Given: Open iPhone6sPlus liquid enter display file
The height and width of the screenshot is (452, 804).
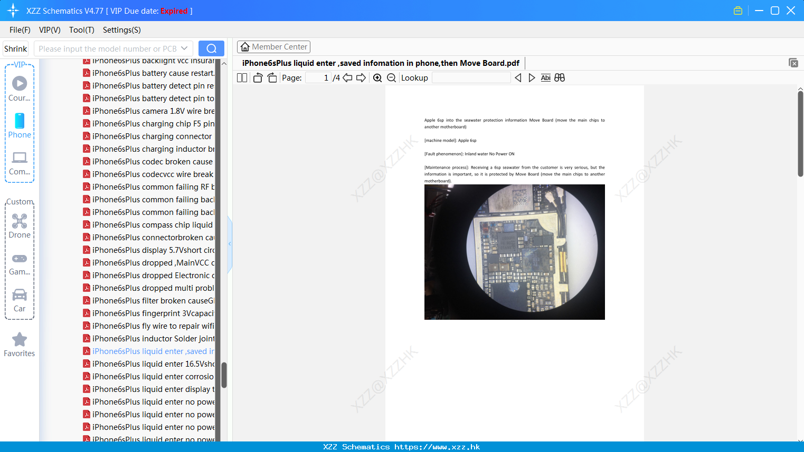Looking at the screenshot, I should (149, 389).
